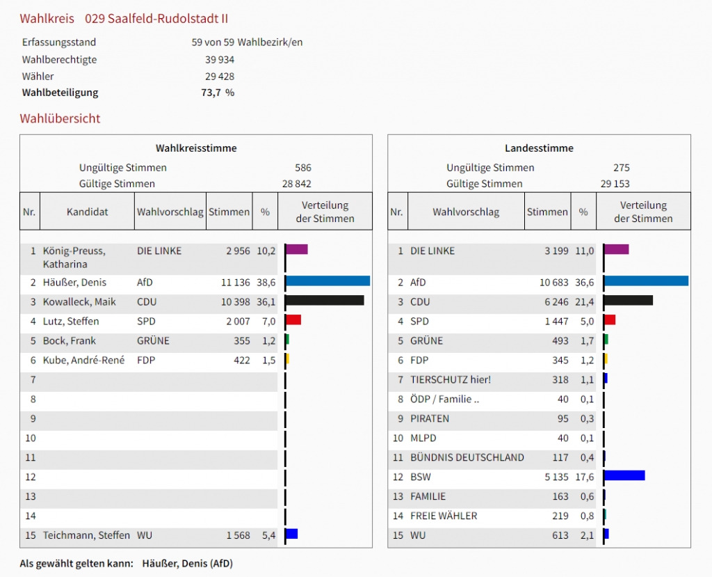
Task: Click the blue WU bar for Teichmann
Action: click(x=292, y=534)
